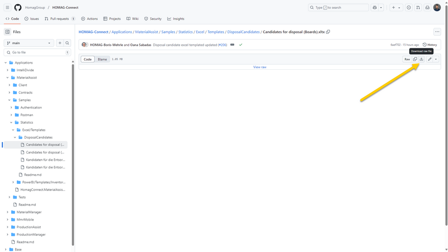Copy file path icon next to filename
The height and width of the screenshot is (252, 448).
coord(328,32)
